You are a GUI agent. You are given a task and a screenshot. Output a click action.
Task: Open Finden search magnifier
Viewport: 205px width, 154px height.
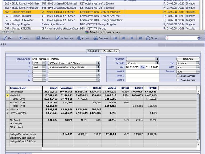tap(147, 38)
